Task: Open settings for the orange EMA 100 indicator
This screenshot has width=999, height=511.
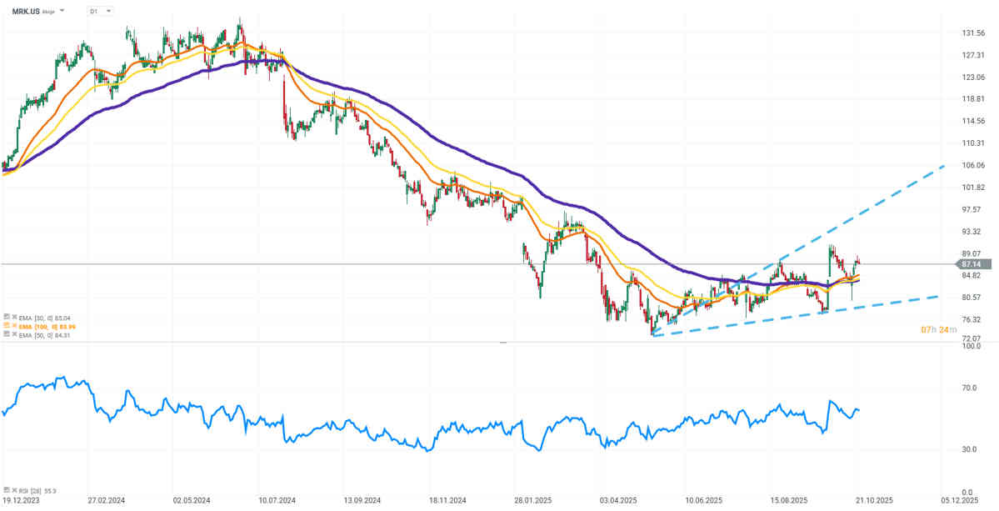Action: click(x=6, y=325)
